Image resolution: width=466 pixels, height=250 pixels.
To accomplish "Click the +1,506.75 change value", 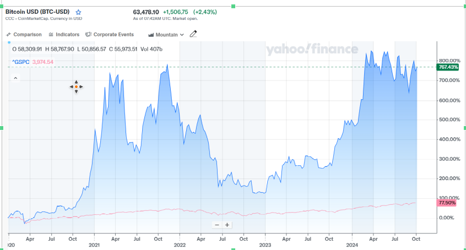I will coord(176,12).
